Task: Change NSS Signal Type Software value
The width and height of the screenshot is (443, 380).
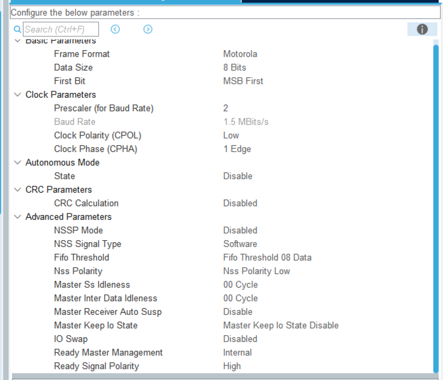Action: [x=240, y=244]
